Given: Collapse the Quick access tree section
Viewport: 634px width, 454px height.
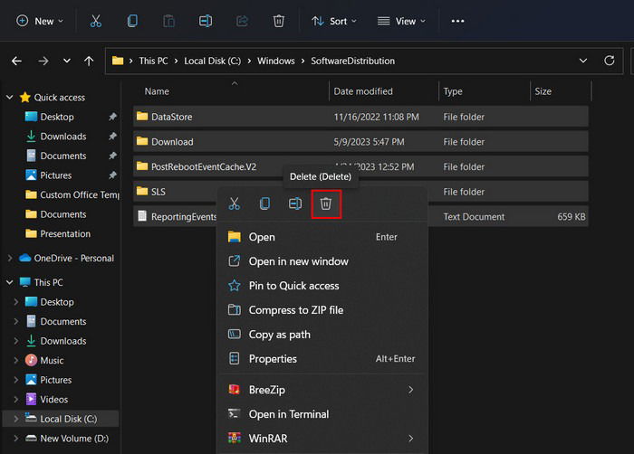Looking at the screenshot, I should pos(10,98).
